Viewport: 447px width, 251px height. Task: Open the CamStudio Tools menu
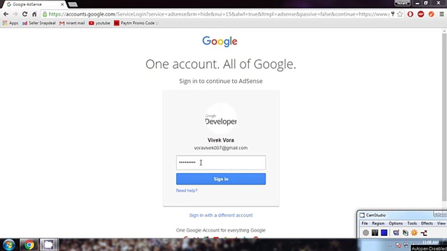412,223
